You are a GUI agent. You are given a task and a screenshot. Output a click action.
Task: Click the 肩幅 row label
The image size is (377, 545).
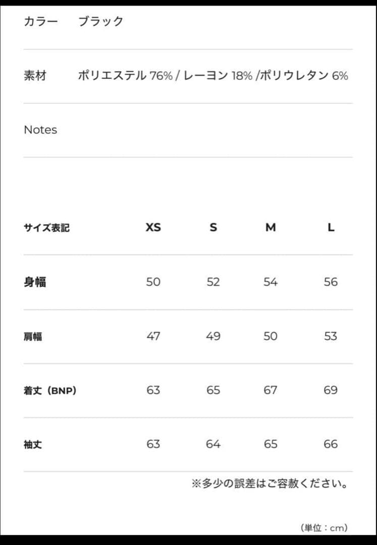33,336
